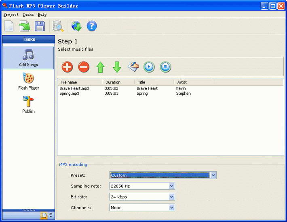Click the database preview magnifier icon
This screenshot has width=287, height=222.
pos(58,26)
